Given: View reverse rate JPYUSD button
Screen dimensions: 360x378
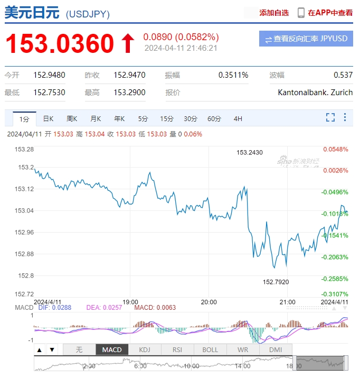Looking at the screenshot, I should pyautogui.click(x=306, y=39).
